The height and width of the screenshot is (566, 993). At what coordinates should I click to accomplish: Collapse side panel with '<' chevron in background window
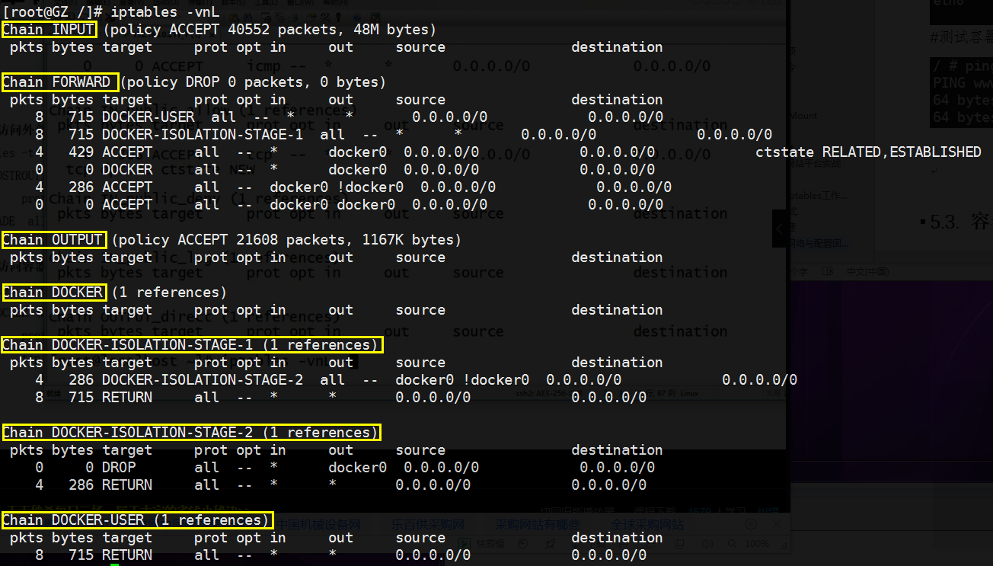[781, 229]
